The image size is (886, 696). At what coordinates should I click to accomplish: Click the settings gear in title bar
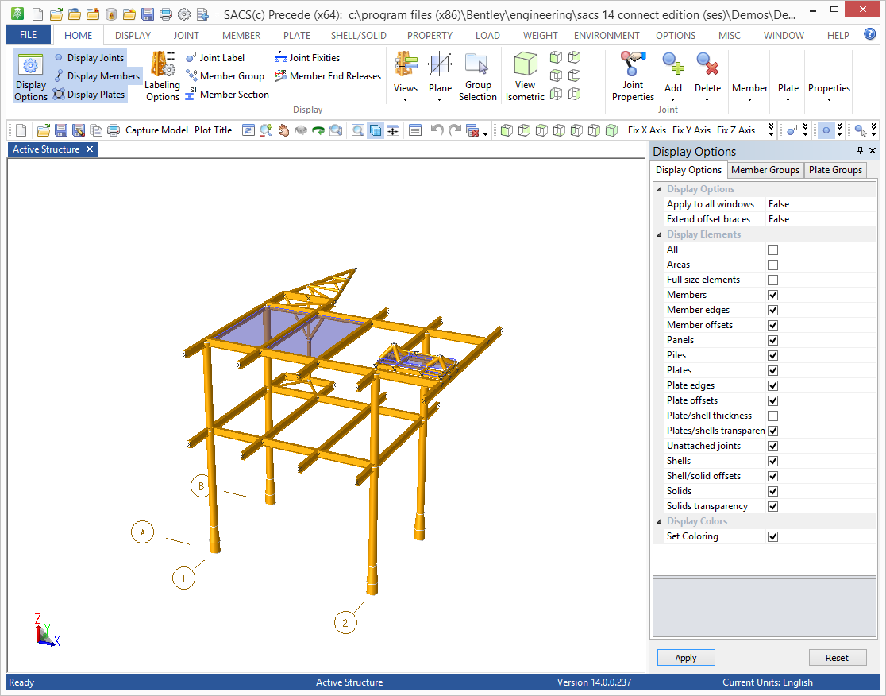tap(184, 14)
